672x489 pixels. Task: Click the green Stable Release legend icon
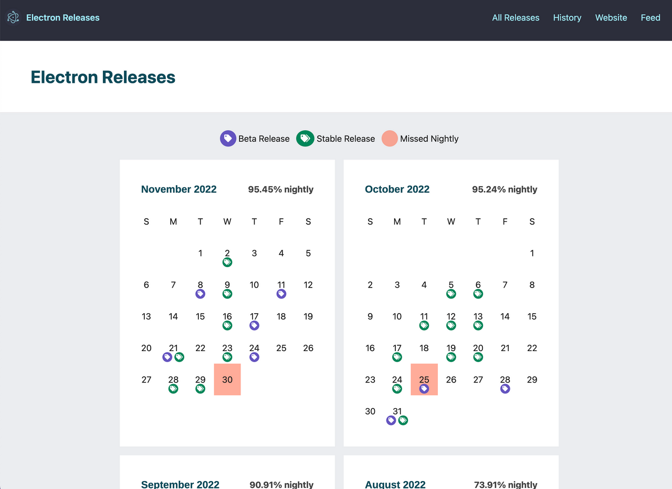[305, 139]
